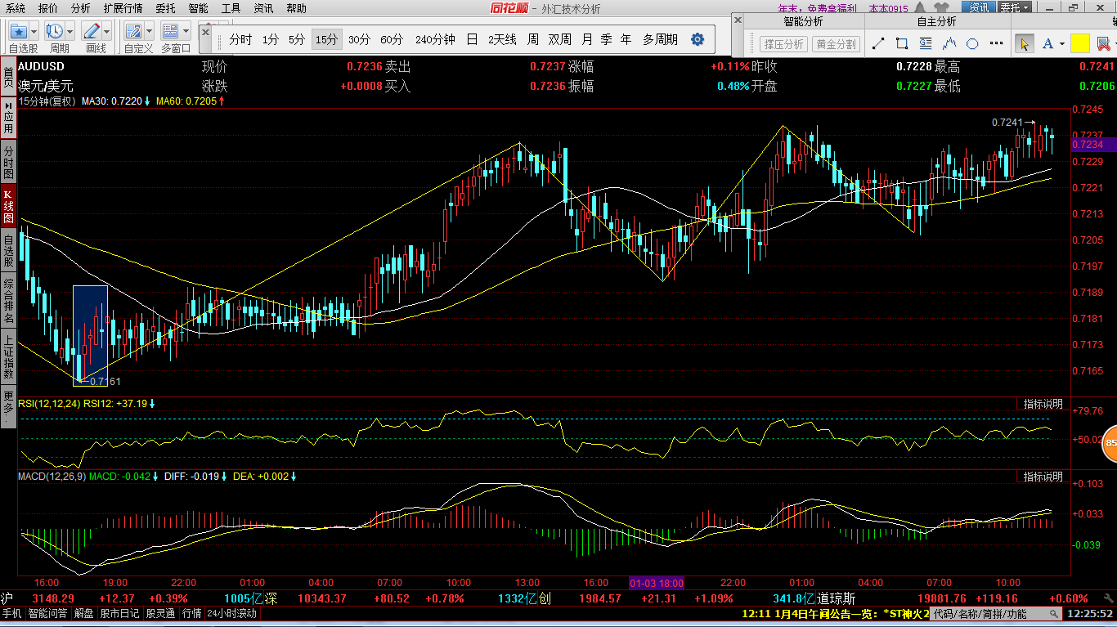The width and height of the screenshot is (1117, 627).
Task: Open the 分时图 sidebar tab
Action: (x=8, y=162)
